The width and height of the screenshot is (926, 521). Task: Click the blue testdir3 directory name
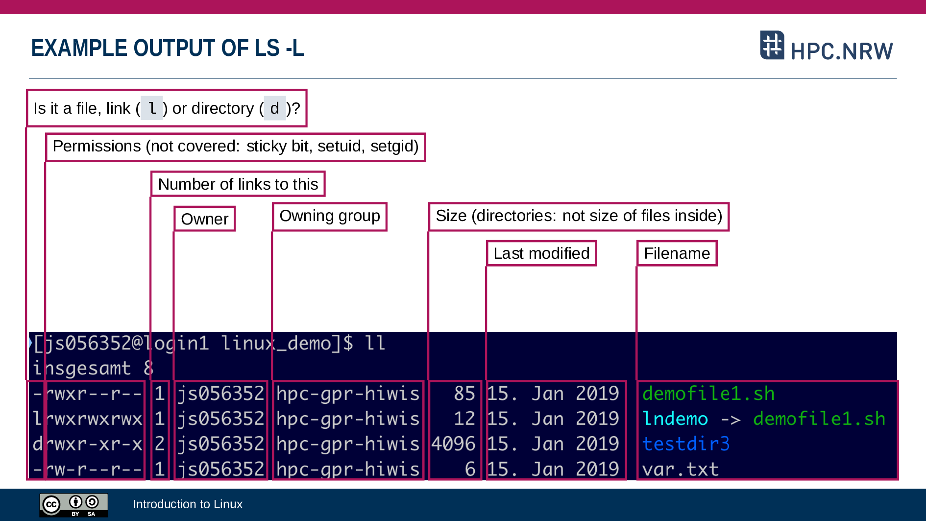(685, 444)
